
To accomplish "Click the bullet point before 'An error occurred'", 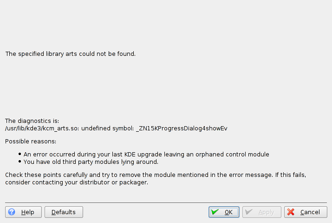I will pyautogui.click(x=20, y=154).
